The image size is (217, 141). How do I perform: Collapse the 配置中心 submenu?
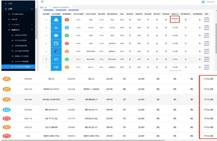(x=32, y=30)
